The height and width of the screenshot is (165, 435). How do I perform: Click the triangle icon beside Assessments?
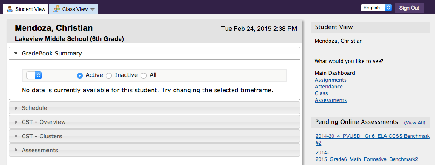[x=16, y=150]
